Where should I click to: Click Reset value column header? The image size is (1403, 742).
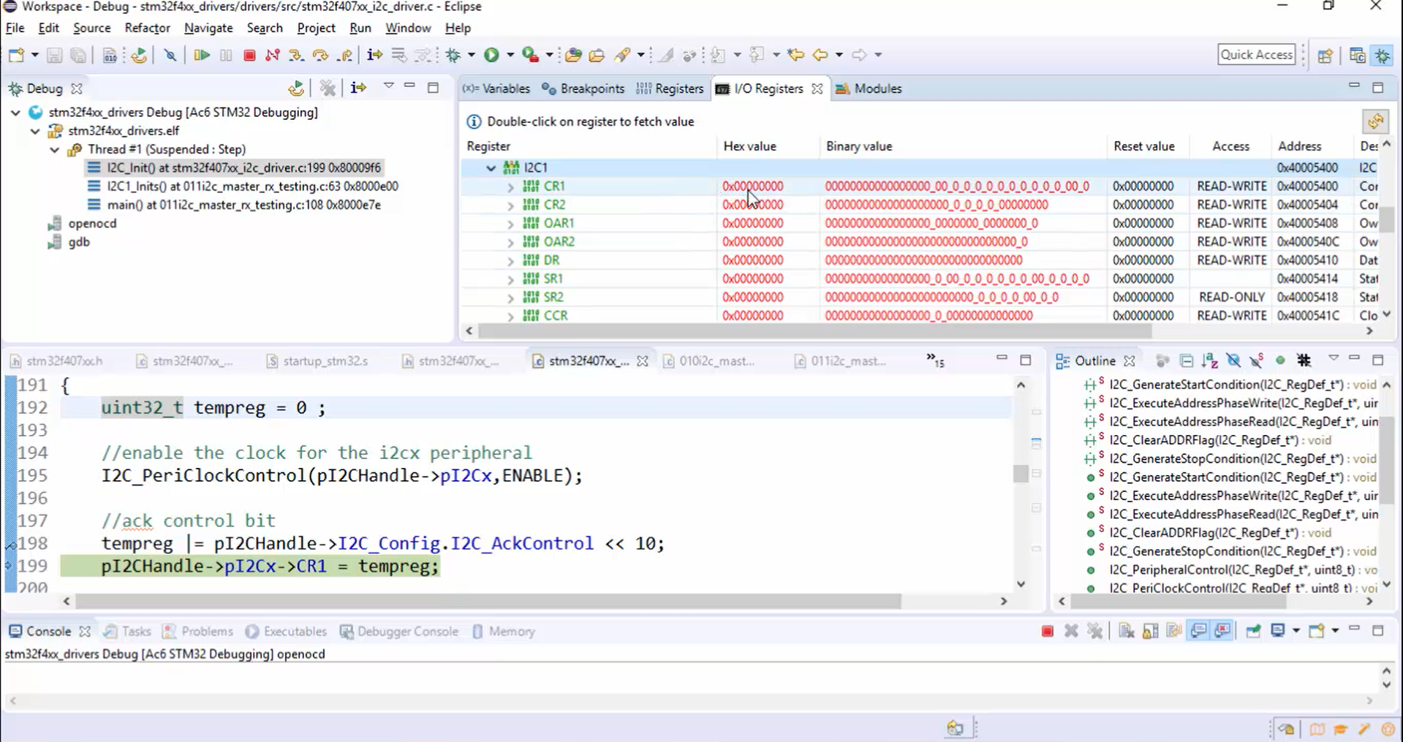pyautogui.click(x=1143, y=146)
